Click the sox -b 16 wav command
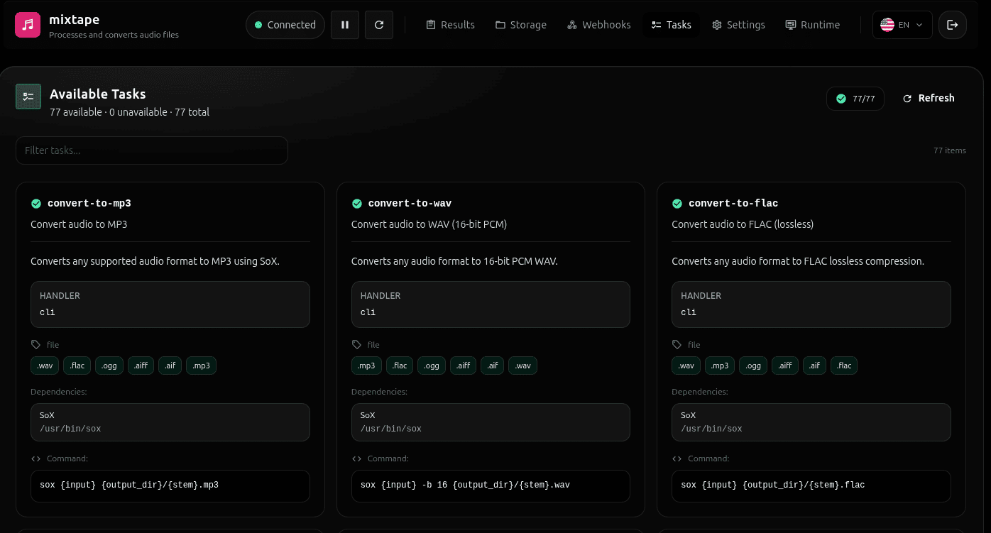 [491, 486]
